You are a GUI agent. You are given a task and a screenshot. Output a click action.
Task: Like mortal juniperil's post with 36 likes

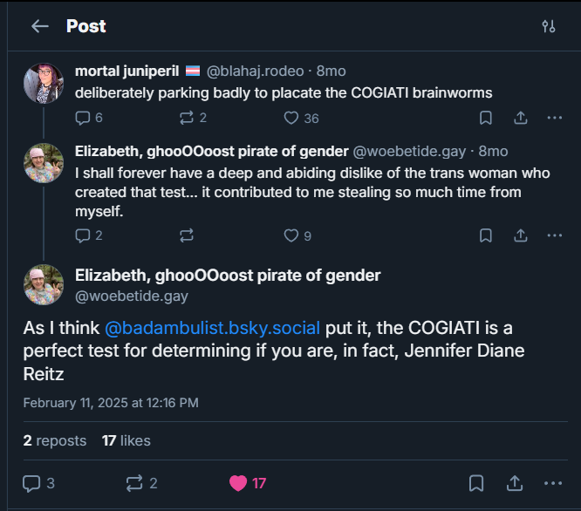coord(291,118)
